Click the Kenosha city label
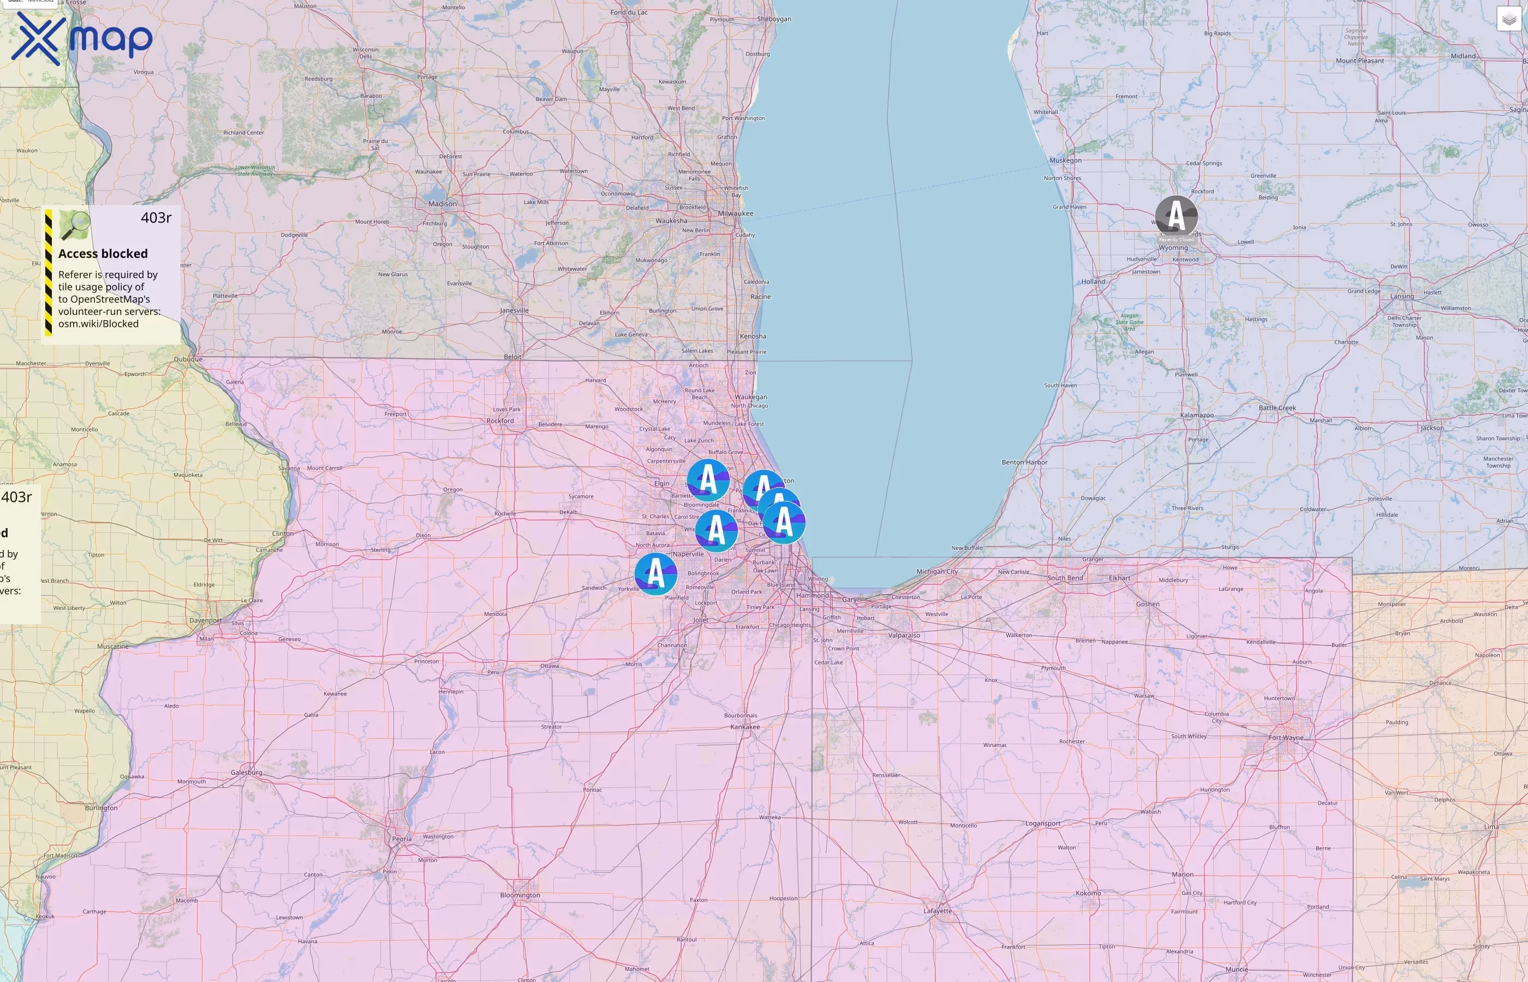Image resolution: width=1528 pixels, height=982 pixels. [x=753, y=336]
